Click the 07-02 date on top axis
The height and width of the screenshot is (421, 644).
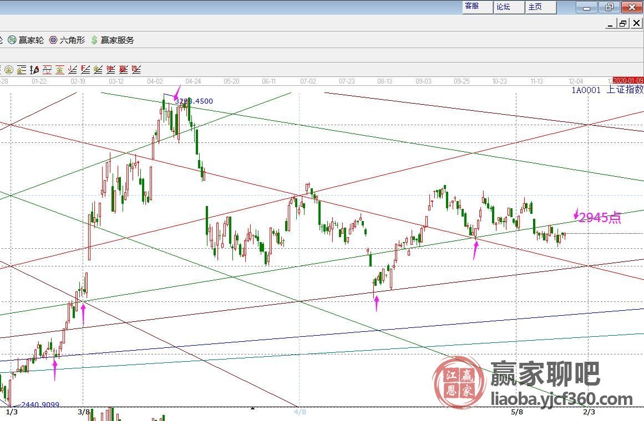click(x=308, y=81)
